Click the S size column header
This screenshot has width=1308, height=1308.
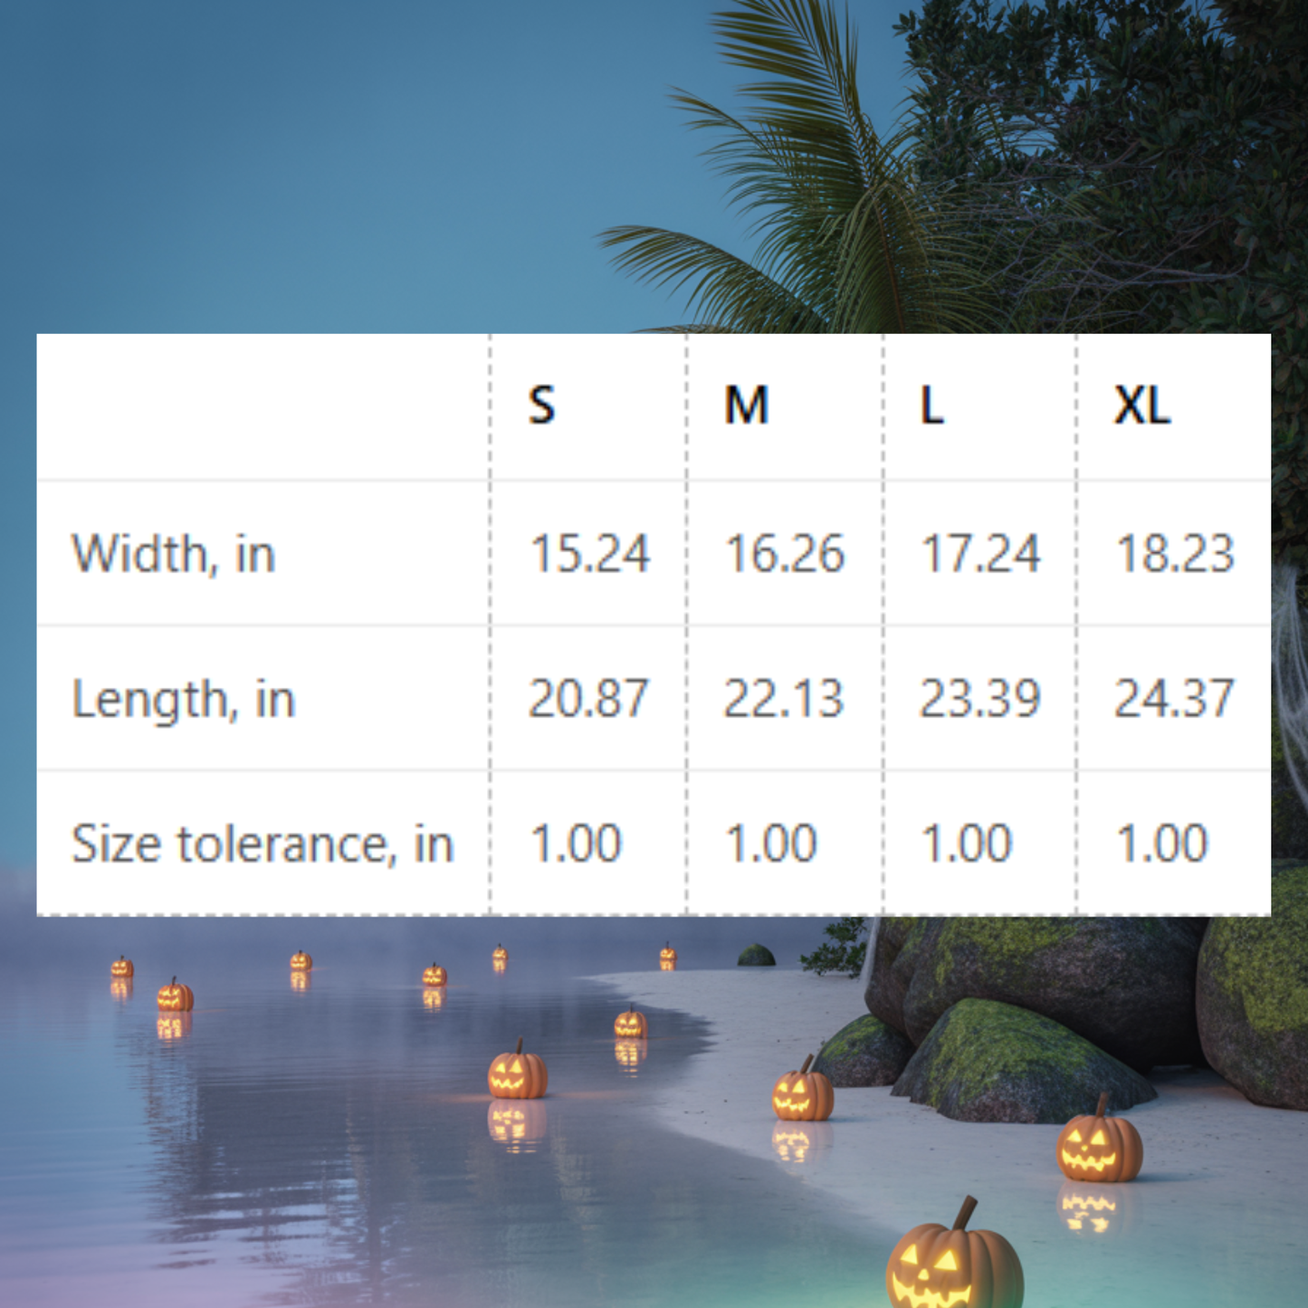pos(541,406)
